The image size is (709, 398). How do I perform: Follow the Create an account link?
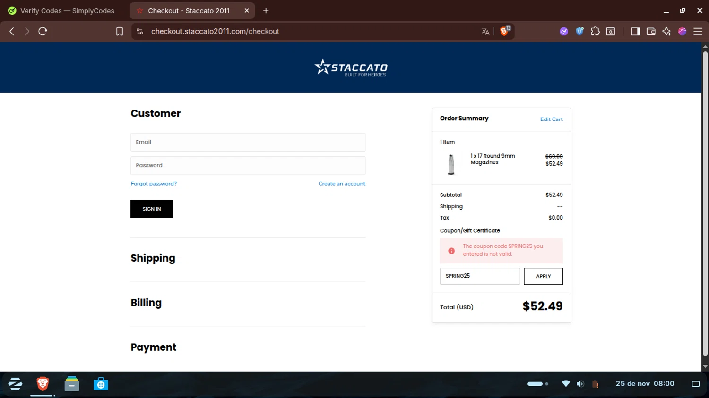tap(342, 184)
